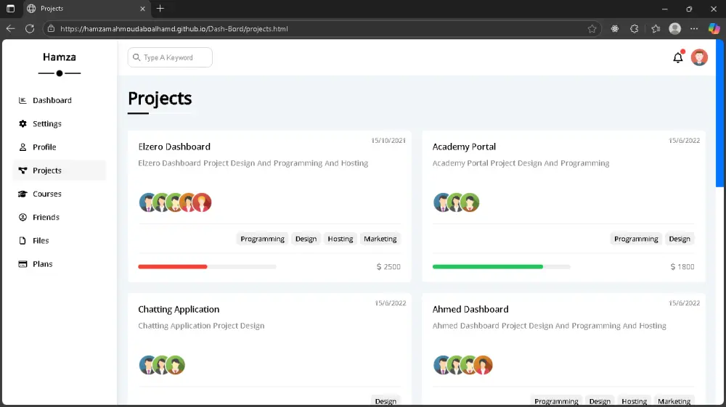This screenshot has height=407, width=726.
Task: Click the Files document icon in sidebar
Action: point(23,241)
